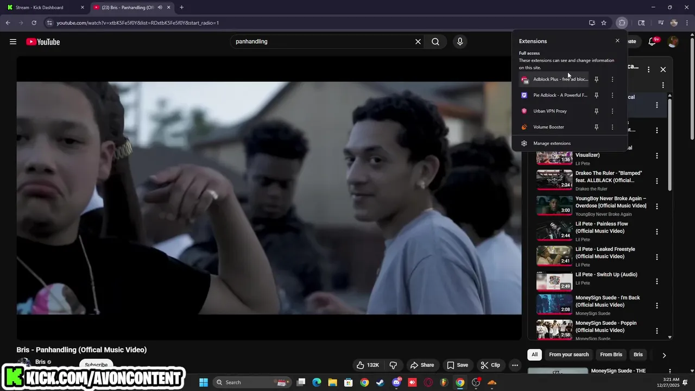Open the Volume Booster extension
695x391 pixels.
coord(554,127)
